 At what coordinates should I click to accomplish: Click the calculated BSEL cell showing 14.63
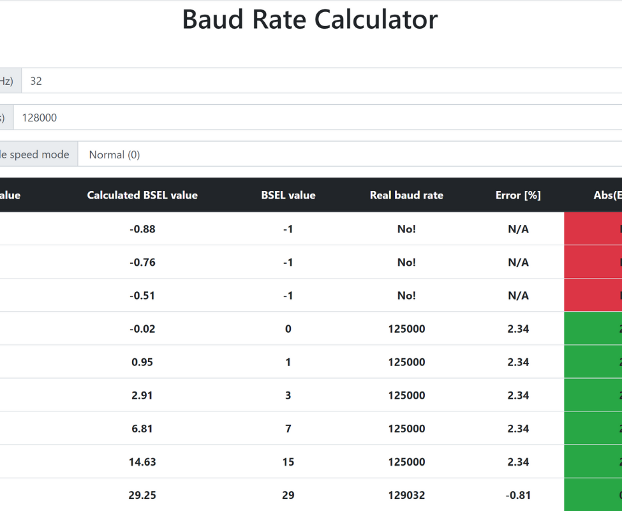click(142, 462)
